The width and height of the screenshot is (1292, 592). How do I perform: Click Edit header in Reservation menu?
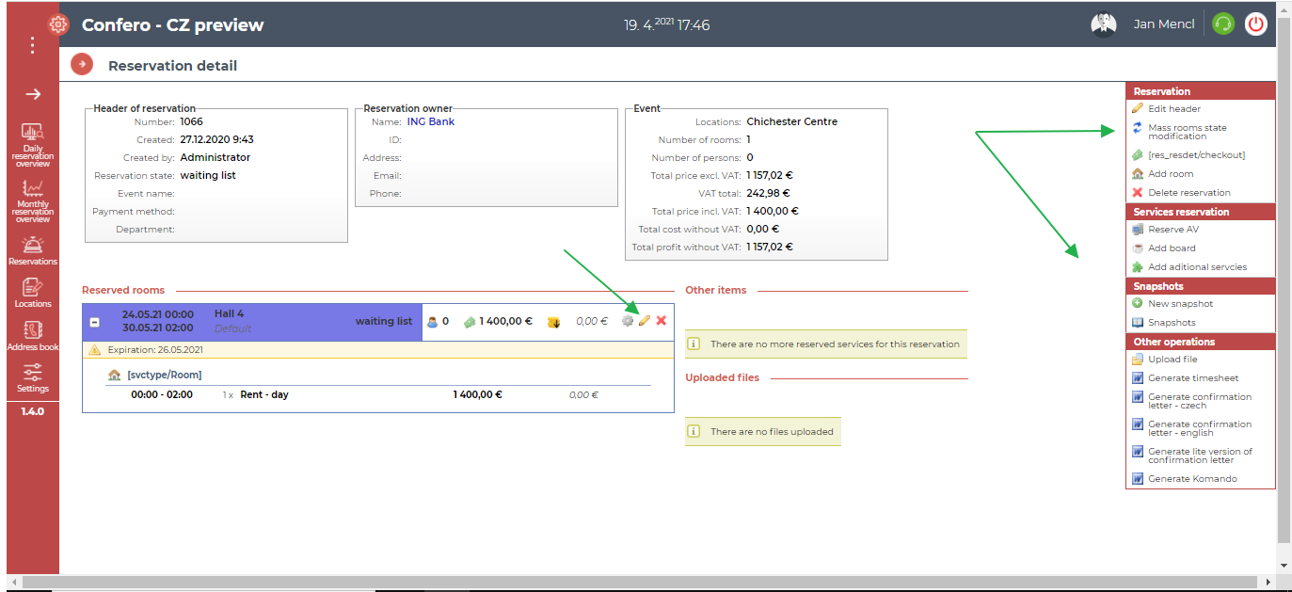click(x=1174, y=109)
